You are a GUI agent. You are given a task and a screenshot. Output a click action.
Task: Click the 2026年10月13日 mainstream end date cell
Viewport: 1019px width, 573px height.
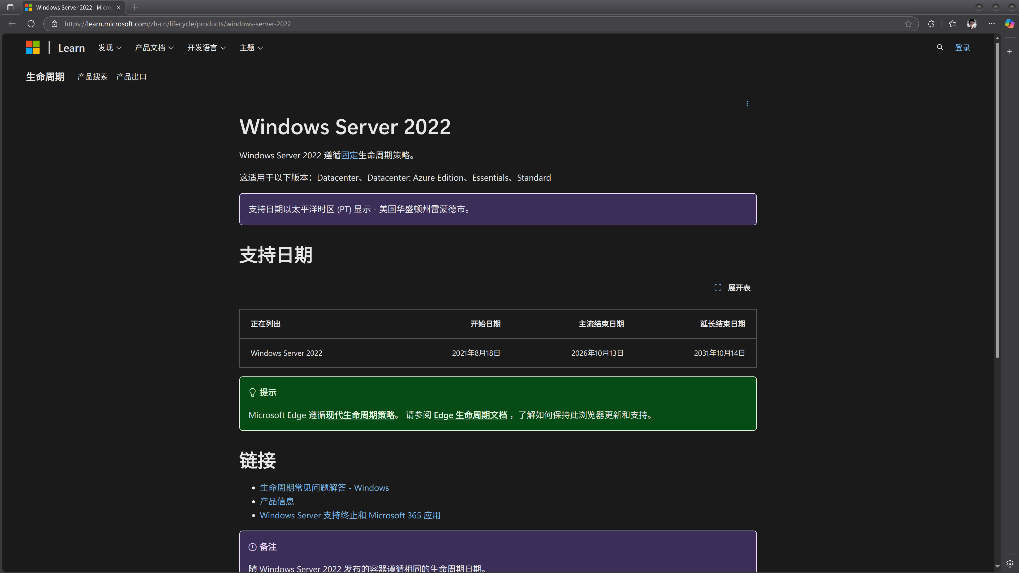pos(597,353)
